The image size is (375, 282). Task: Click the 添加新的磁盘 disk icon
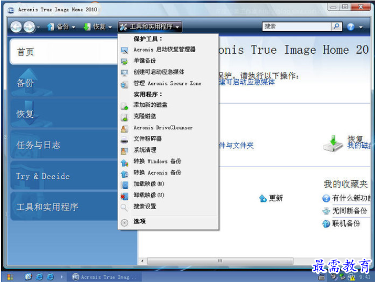124,106
